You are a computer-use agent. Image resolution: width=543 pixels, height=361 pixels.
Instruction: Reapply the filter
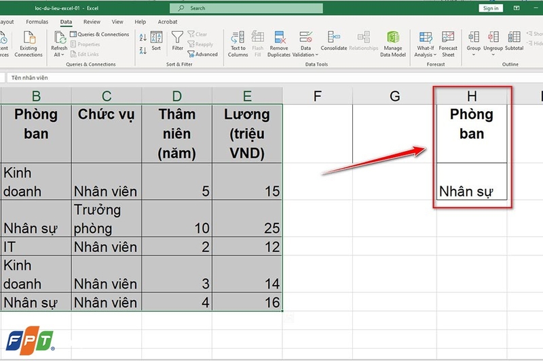point(200,44)
